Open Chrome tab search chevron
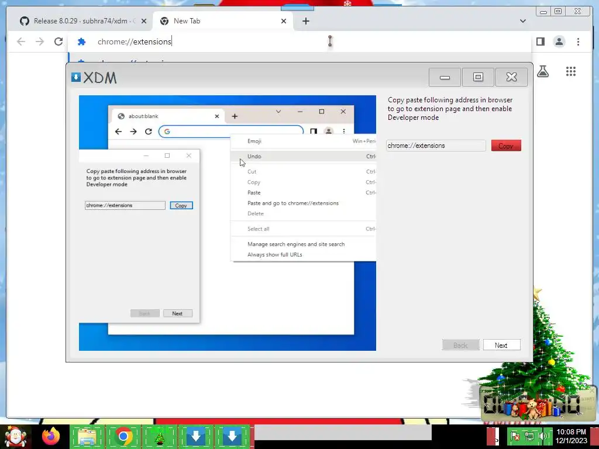Viewport: 599px width, 449px height. click(522, 21)
